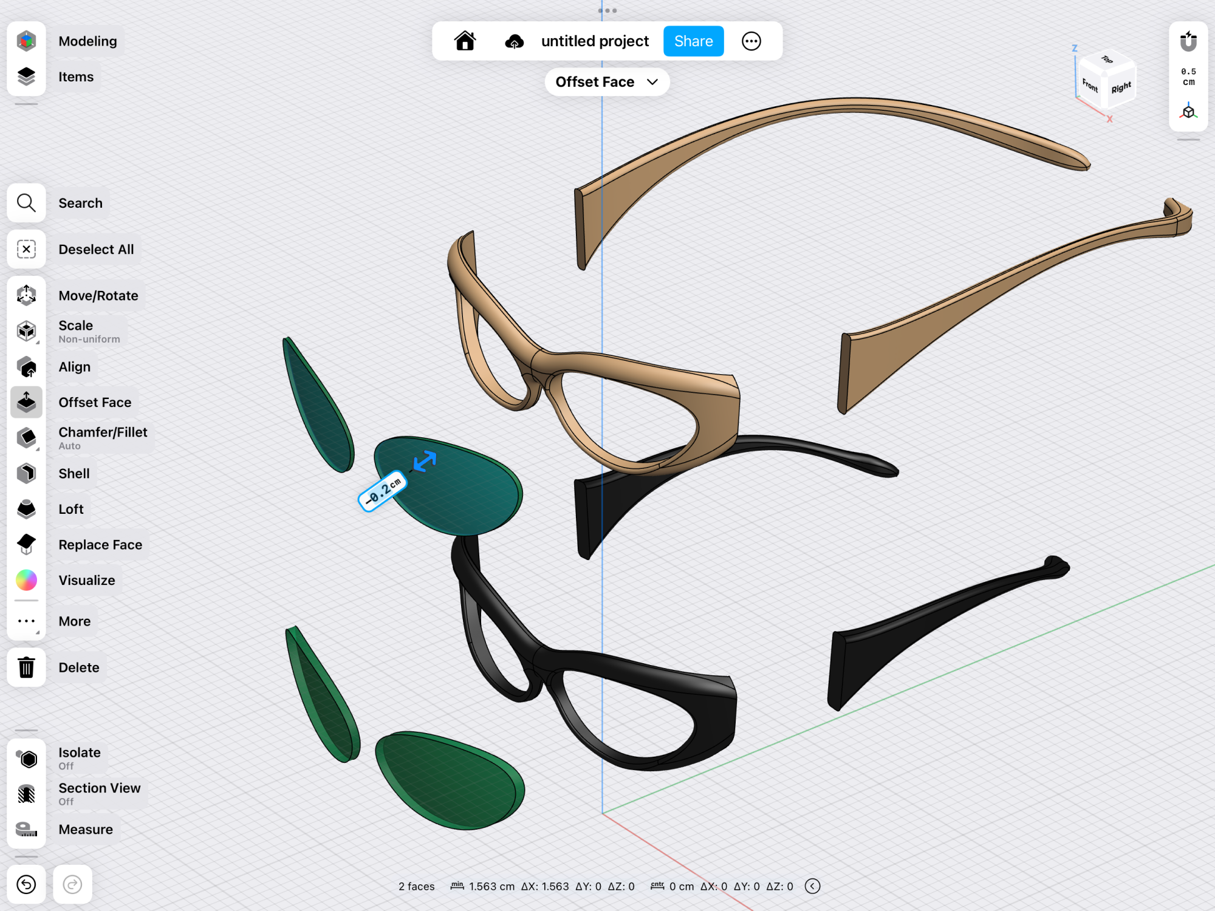The width and height of the screenshot is (1215, 911).
Task: Open the Offset Face dropdown
Action: click(x=606, y=81)
